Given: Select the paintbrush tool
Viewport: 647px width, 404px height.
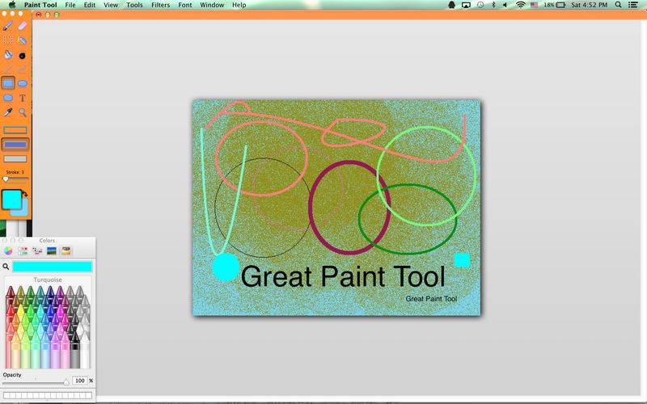Looking at the screenshot, I should tap(8, 26).
